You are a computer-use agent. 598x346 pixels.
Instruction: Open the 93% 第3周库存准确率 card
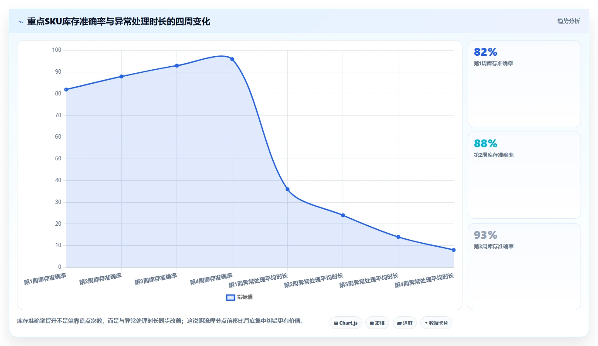coord(524,267)
